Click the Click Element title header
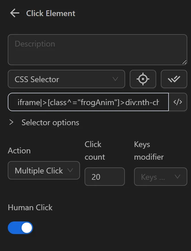 click(51, 13)
